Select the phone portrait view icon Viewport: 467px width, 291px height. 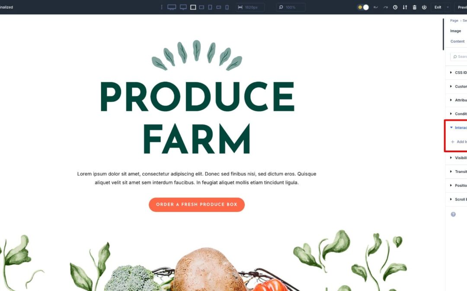pyautogui.click(x=227, y=7)
